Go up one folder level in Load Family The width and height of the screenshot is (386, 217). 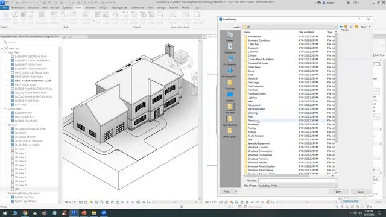tap(346, 27)
